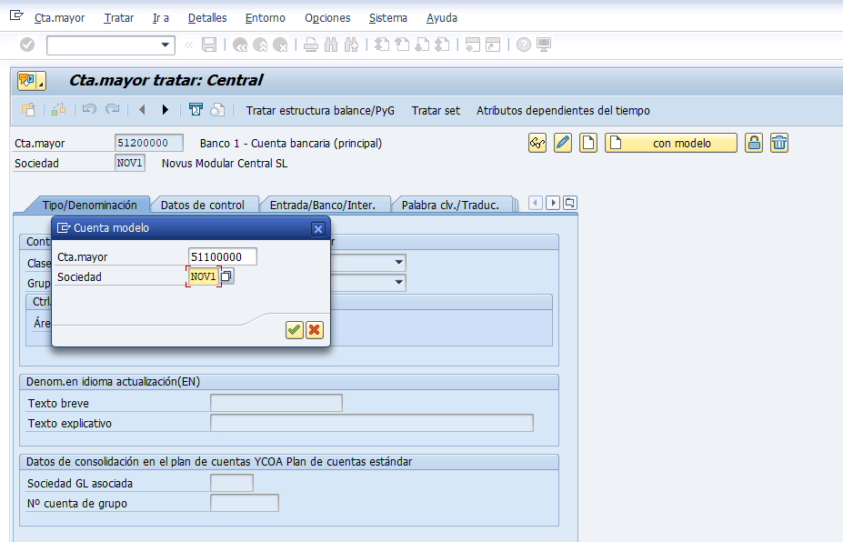This screenshot has width=843, height=542.
Task: Switch to the Datos de control tab
Action: [x=203, y=205]
